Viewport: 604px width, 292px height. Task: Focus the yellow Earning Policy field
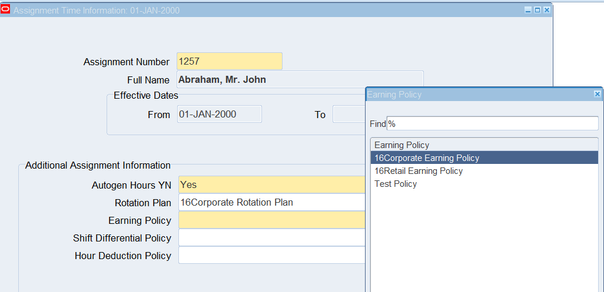click(x=271, y=220)
